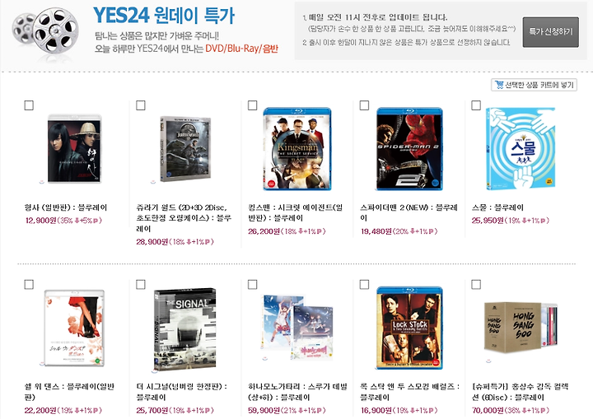Open the Hong Sang Soo collection box image

point(521,328)
